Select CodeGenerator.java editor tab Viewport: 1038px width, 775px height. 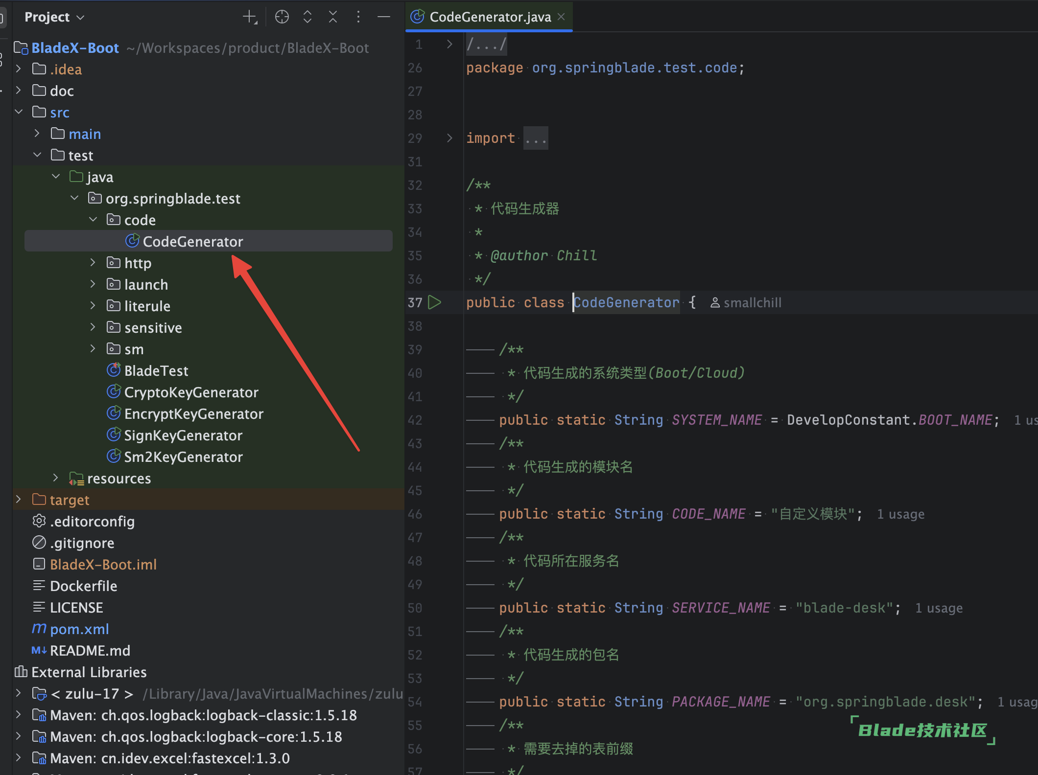click(489, 17)
